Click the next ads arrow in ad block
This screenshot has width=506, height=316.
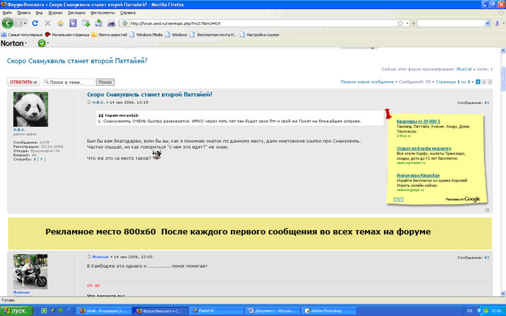(401, 200)
